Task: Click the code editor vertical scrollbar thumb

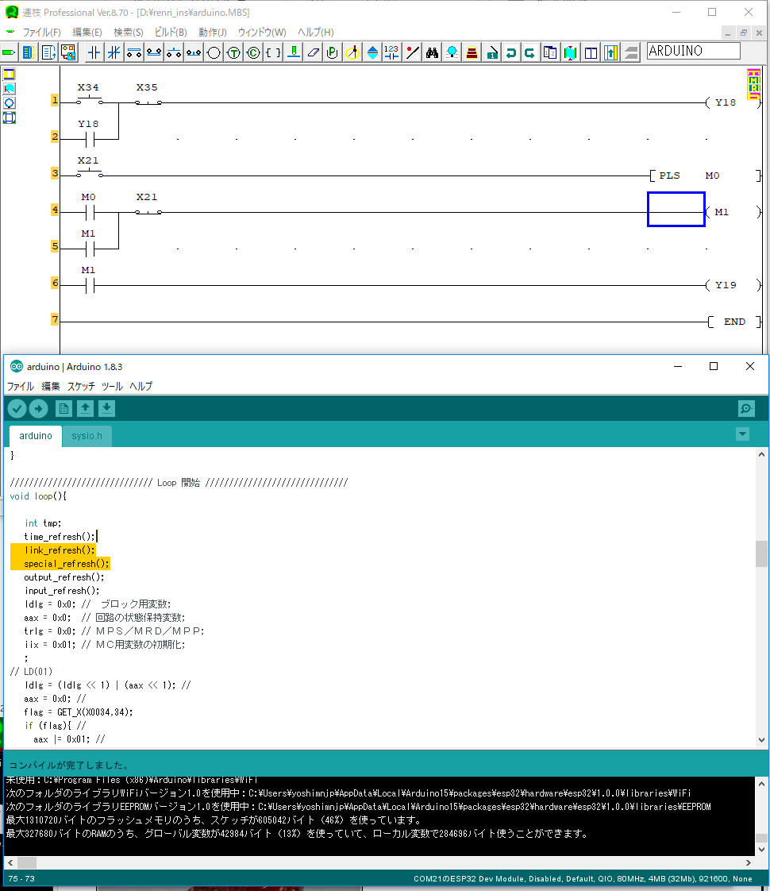Action: (761, 553)
